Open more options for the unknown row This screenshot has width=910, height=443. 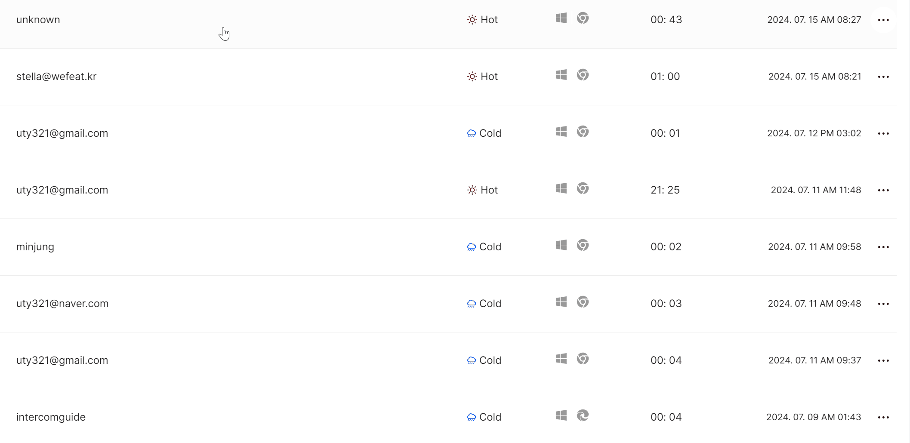click(883, 20)
